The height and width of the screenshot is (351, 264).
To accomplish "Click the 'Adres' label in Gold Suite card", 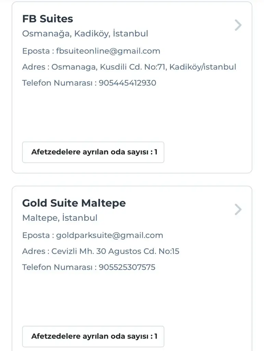I will point(34,251).
